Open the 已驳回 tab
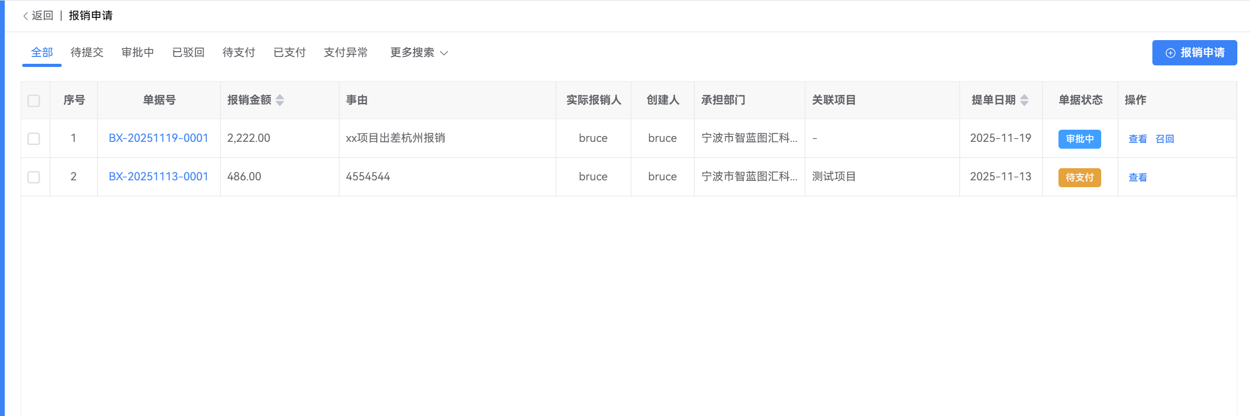This screenshot has height=416, width=1250. tap(188, 53)
